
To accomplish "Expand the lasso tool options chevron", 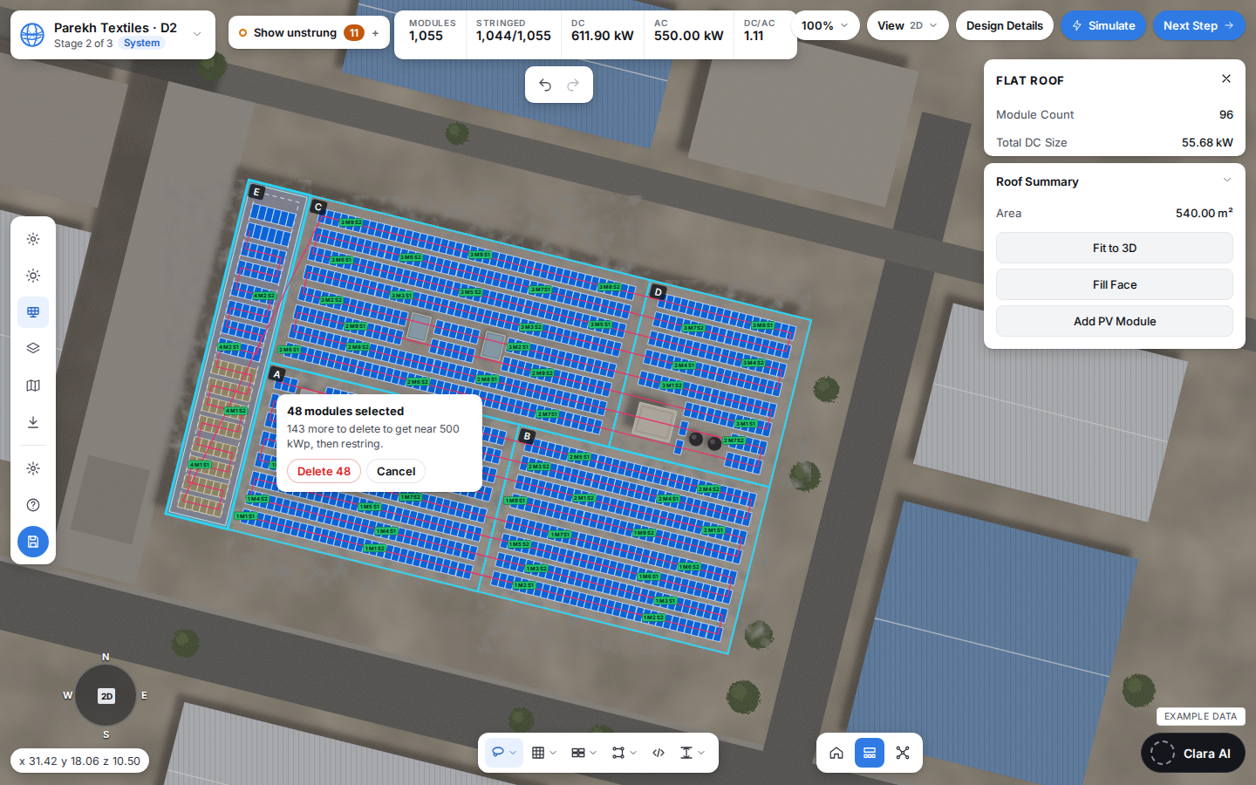I will coord(514,753).
